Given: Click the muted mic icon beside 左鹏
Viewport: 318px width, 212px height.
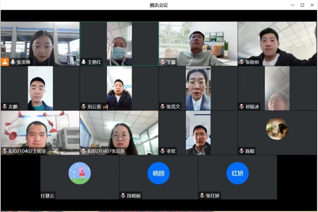Looking at the screenshot, I should tap(5, 107).
